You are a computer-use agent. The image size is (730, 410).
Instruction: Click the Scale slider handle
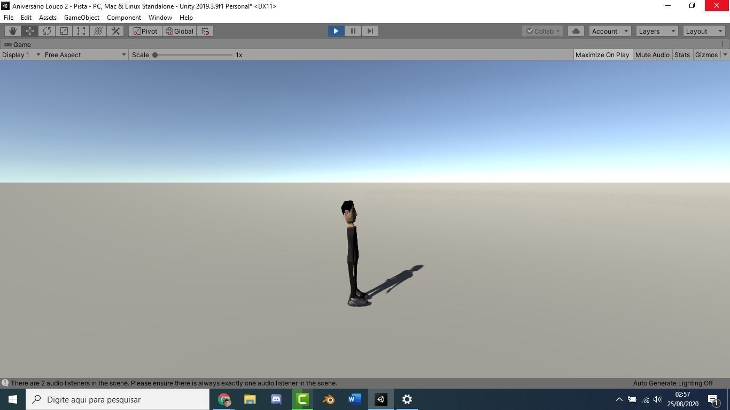click(x=155, y=54)
